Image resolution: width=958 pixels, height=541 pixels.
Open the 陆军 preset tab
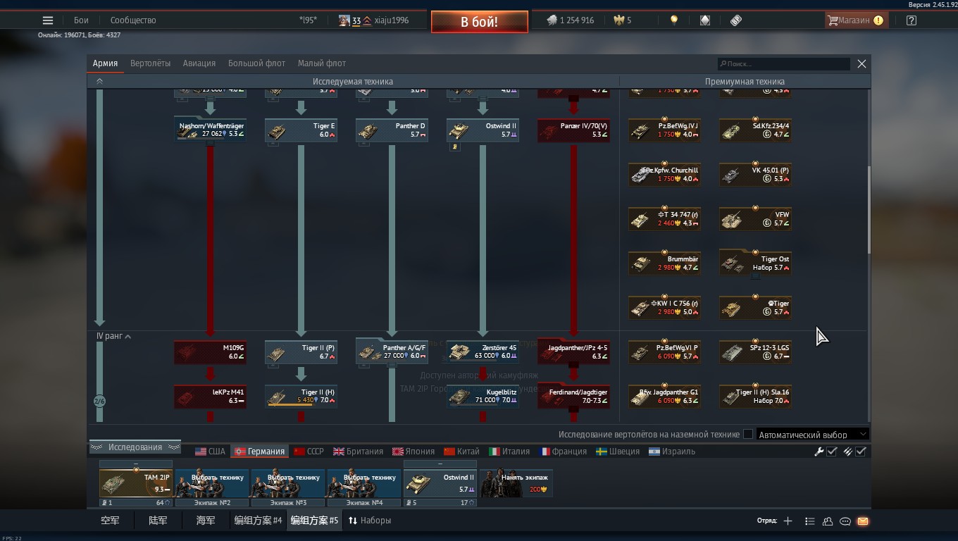(158, 521)
